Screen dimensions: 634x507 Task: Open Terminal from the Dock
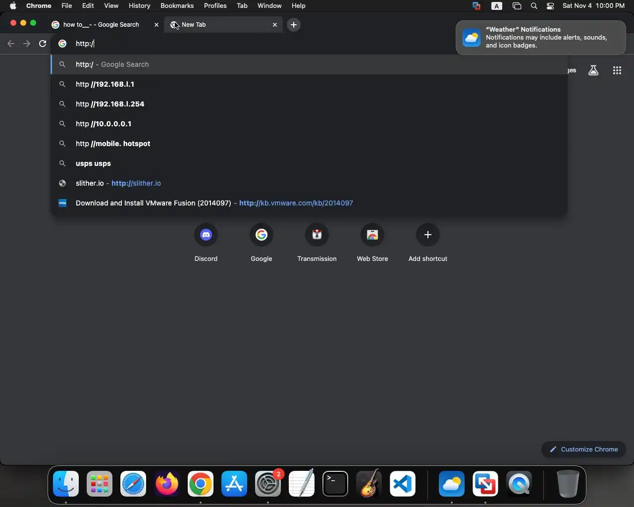(x=335, y=484)
